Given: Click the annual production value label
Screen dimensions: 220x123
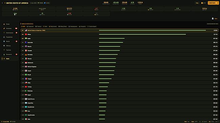Looking at the screenshot, I should tap(213, 24).
